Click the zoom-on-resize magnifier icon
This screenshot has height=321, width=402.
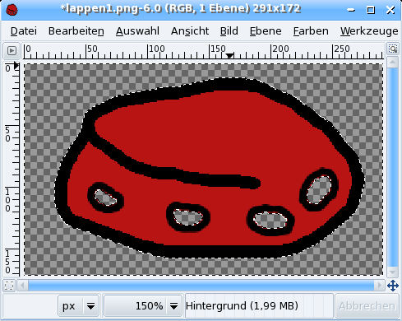[393, 49]
